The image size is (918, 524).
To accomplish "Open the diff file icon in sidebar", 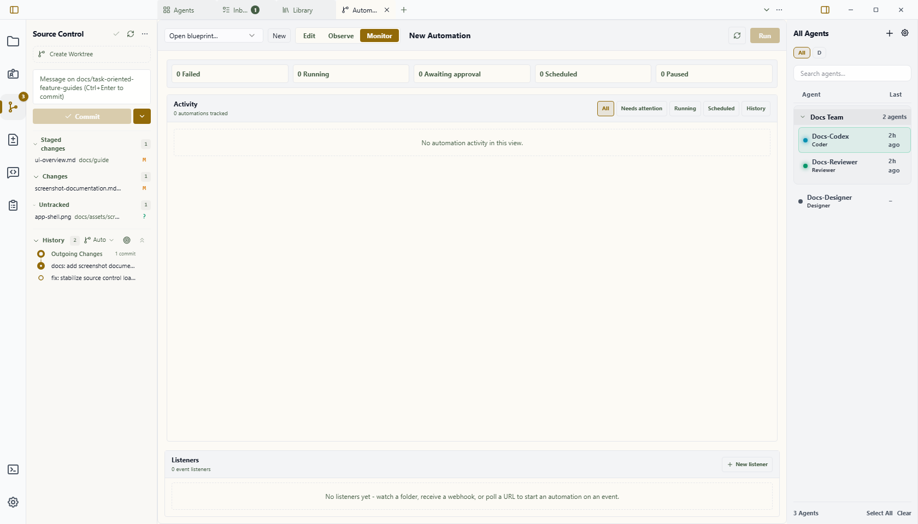I will pyautogui.click(x=13, y=140).
